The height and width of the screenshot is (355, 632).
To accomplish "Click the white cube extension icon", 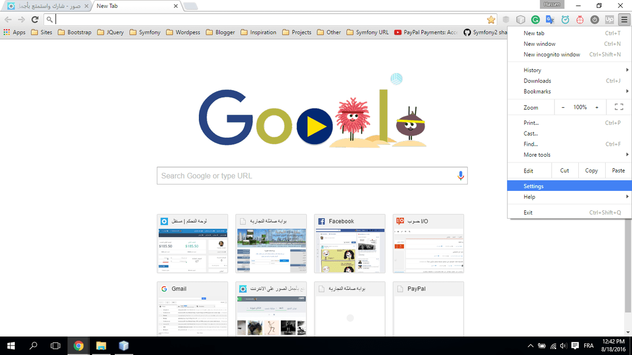I will 520,19.
